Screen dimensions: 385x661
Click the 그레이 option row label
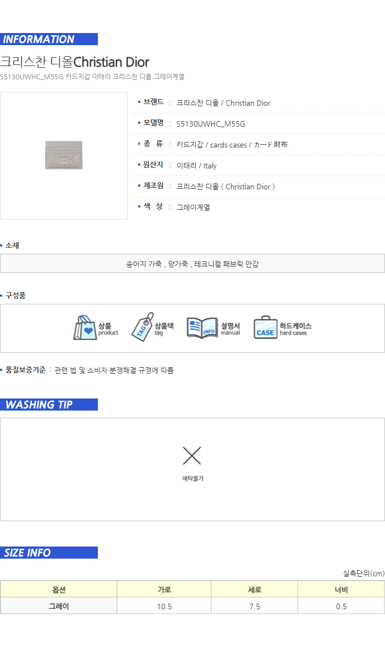tap(59, 606)
